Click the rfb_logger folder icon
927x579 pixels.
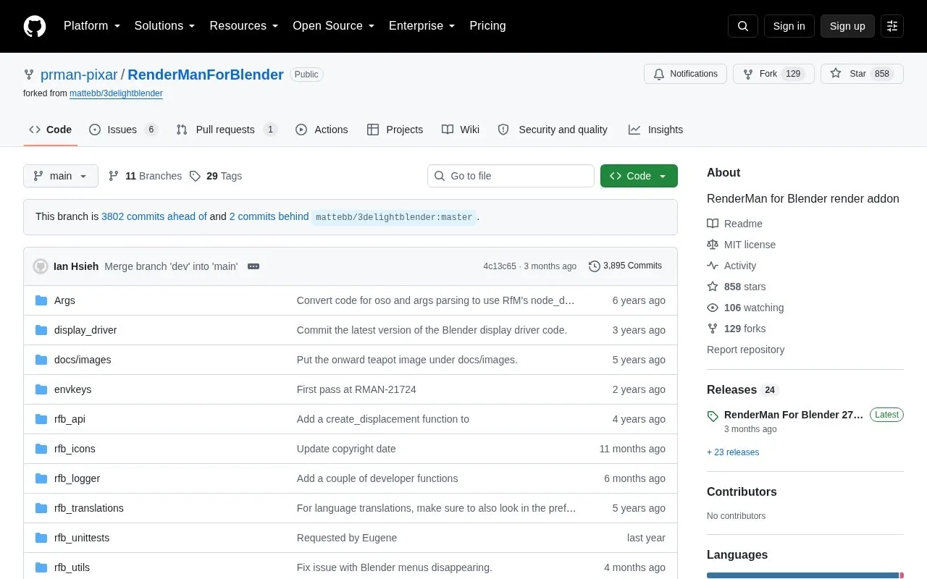pyautogui.click(x=41, y=478)
